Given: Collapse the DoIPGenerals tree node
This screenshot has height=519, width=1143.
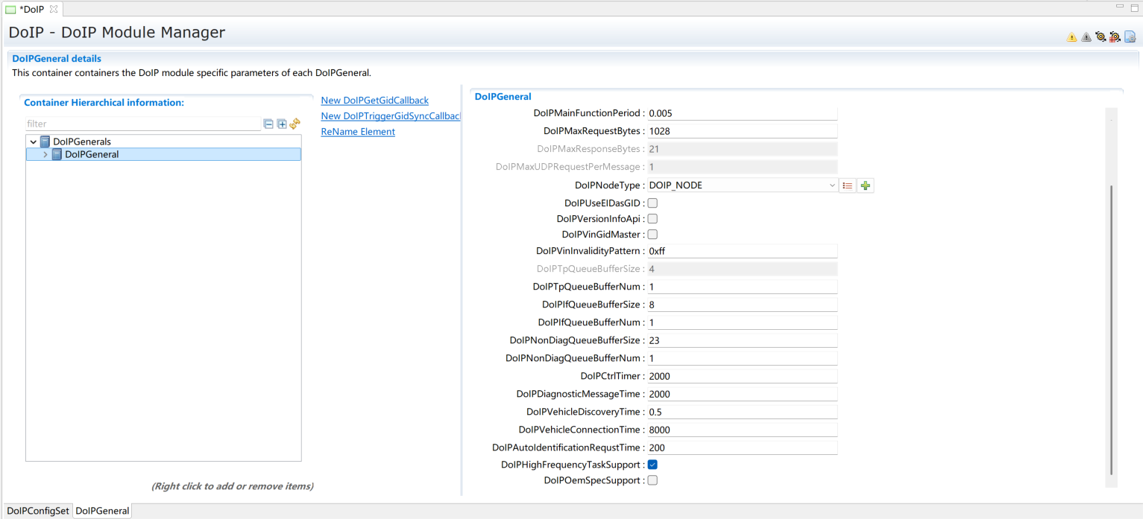Looking at the screenshot, I should 34,141.
